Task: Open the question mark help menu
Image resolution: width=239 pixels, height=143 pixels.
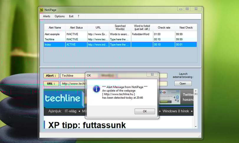Action: (78, 16)
